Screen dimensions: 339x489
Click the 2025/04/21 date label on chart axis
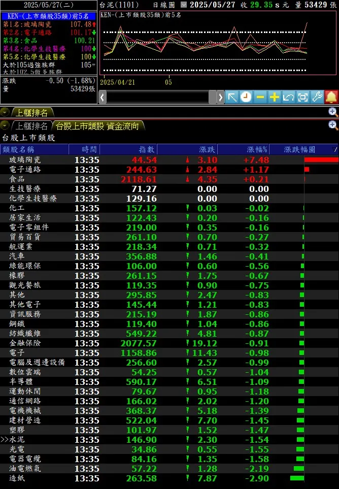(117, 82)
